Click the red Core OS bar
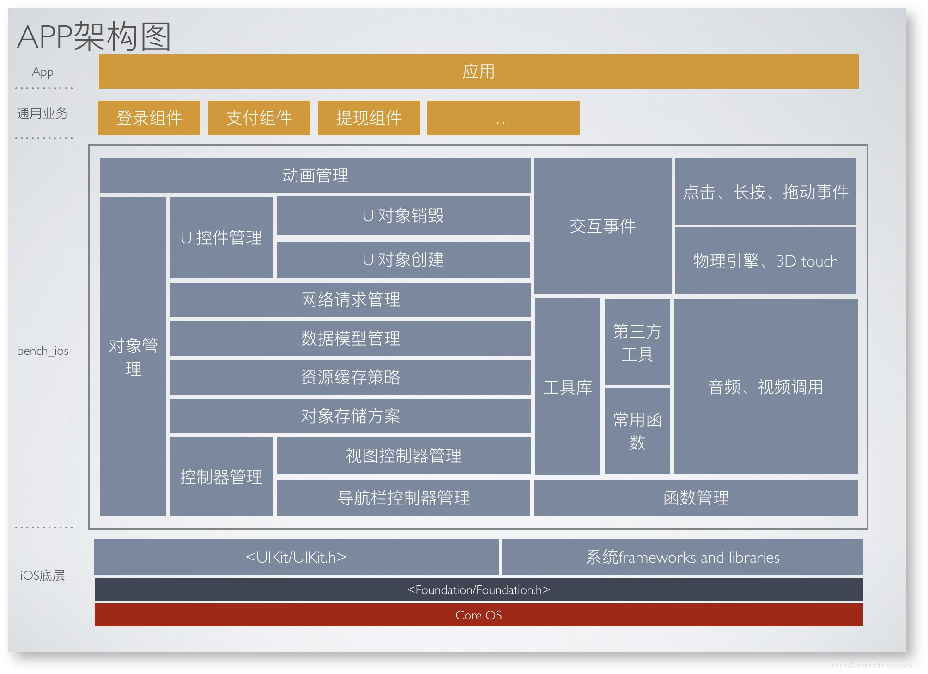Image resolution: width=928 pixels, height=674 pixels. click(479, 615)
